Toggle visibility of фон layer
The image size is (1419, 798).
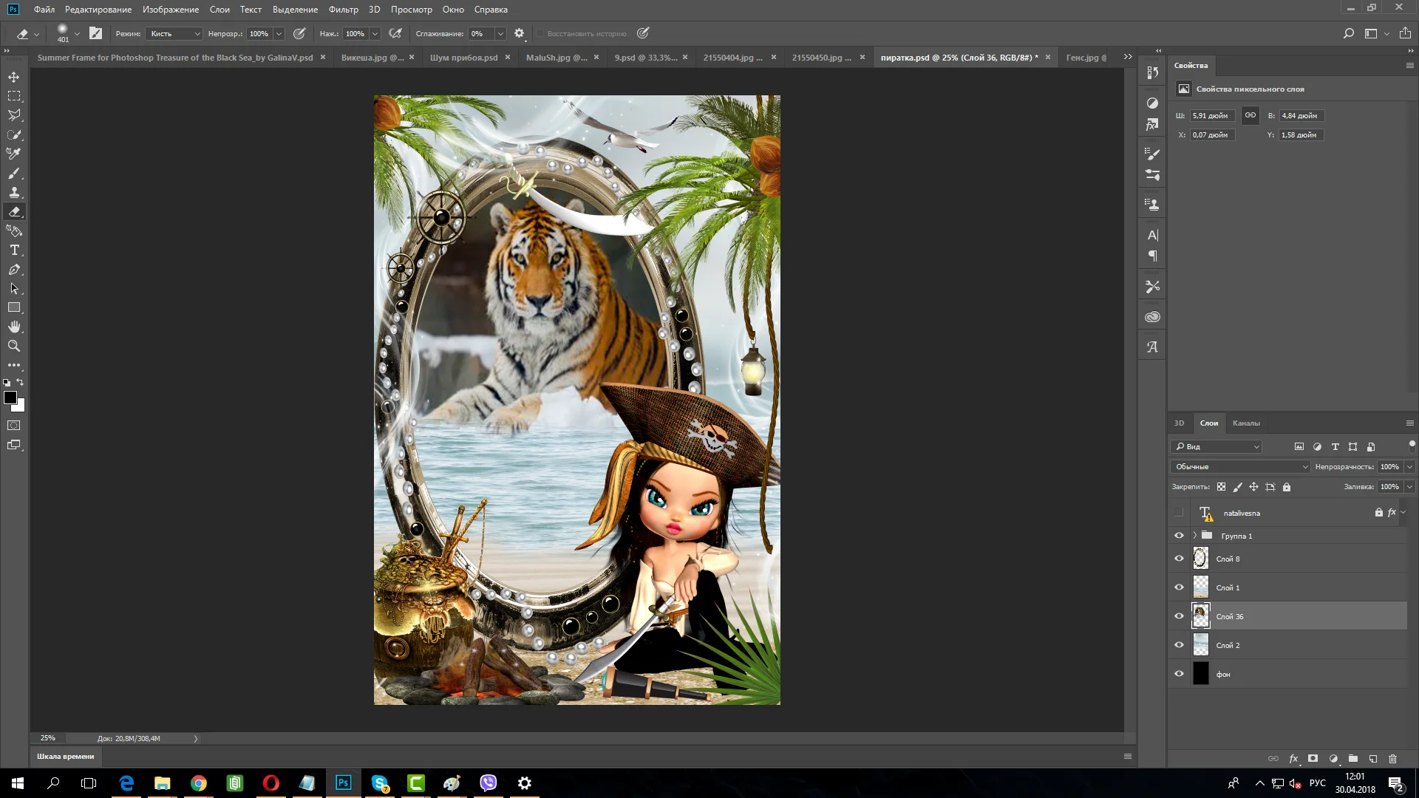click(1179, 674)
